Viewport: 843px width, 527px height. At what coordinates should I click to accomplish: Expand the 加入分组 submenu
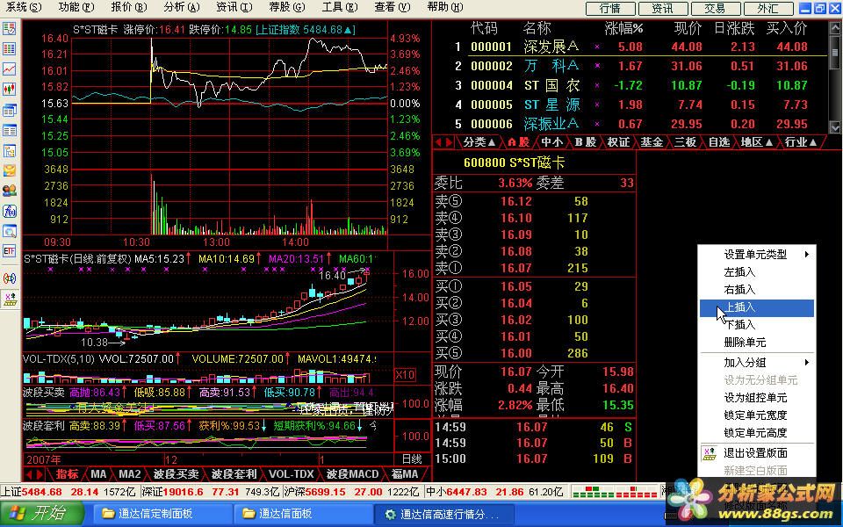click(756, 363)
